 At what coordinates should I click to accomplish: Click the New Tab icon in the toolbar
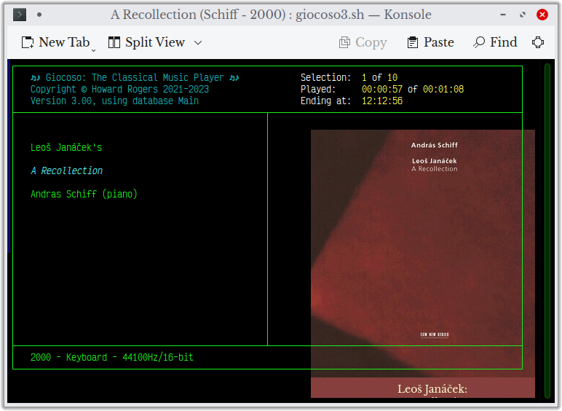[28, 42]
